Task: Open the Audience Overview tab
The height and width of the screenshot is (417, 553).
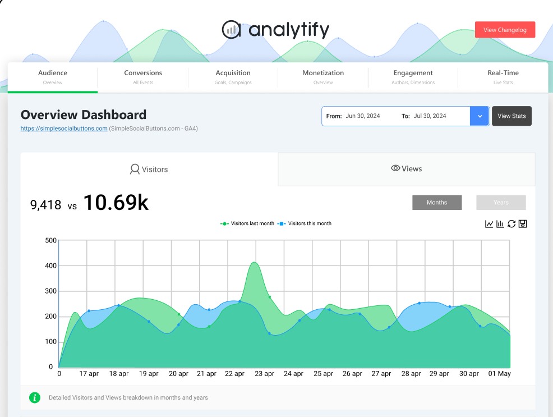Action: (x=53, y=77)
